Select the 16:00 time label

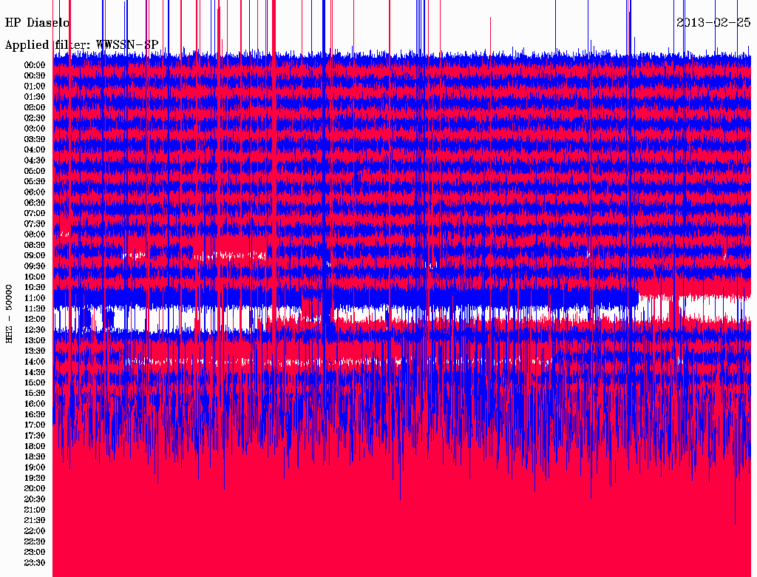[35, 404]
